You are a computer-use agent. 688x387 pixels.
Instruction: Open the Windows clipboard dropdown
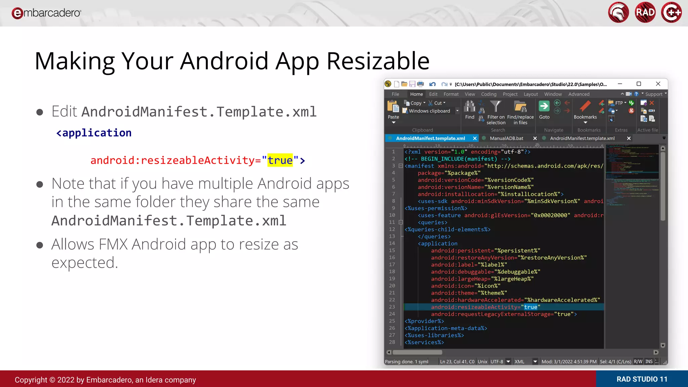coord(457,111)
